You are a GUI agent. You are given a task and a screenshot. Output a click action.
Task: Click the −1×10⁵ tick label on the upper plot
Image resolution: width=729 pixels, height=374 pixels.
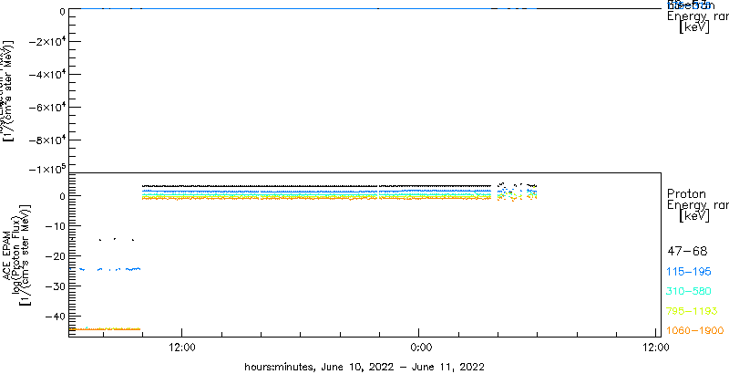(x=46, y=169)
